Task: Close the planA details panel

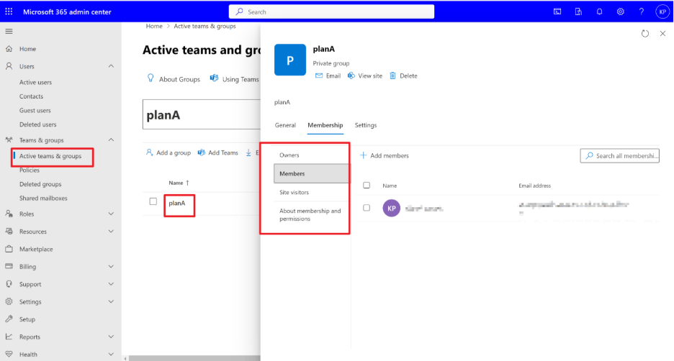Action: click(x=662, y=34)
